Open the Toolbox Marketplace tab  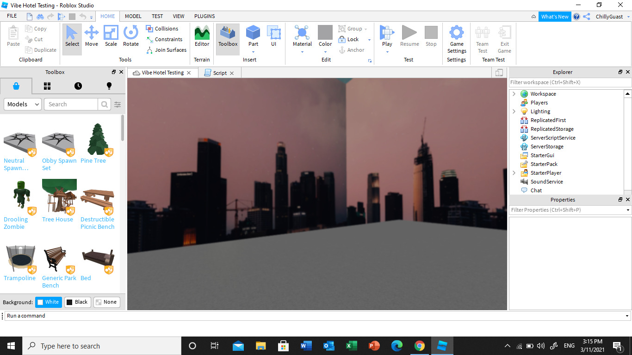click(16, 86)
